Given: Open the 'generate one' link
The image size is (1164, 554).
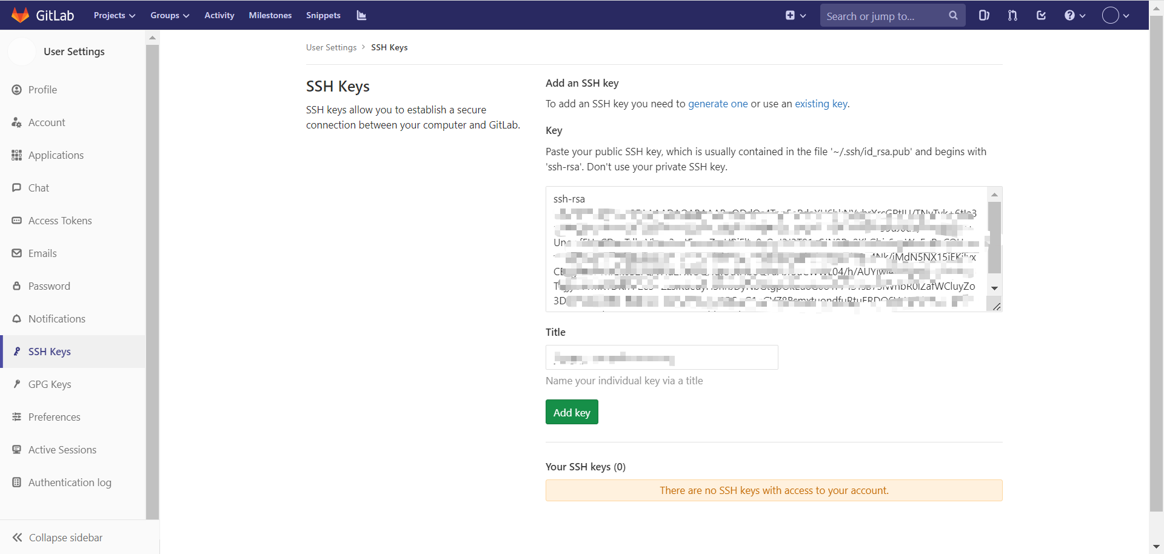Looking at the screenshot, I should coord(718,104).
